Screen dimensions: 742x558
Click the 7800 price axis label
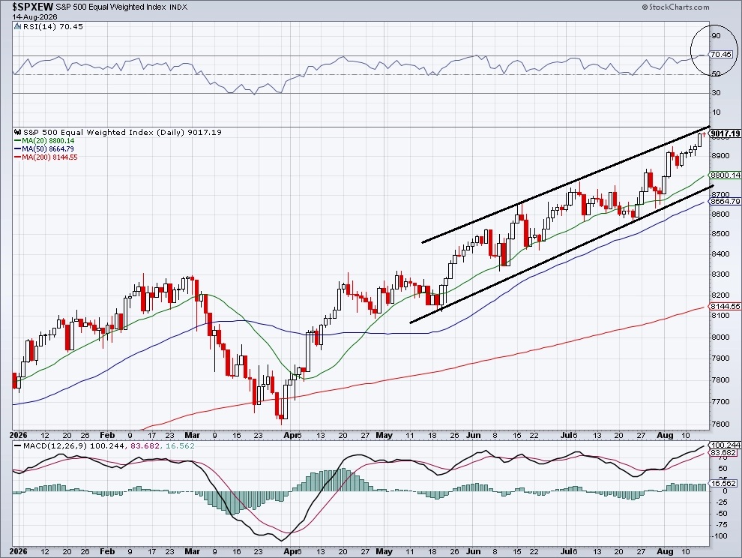720,380
